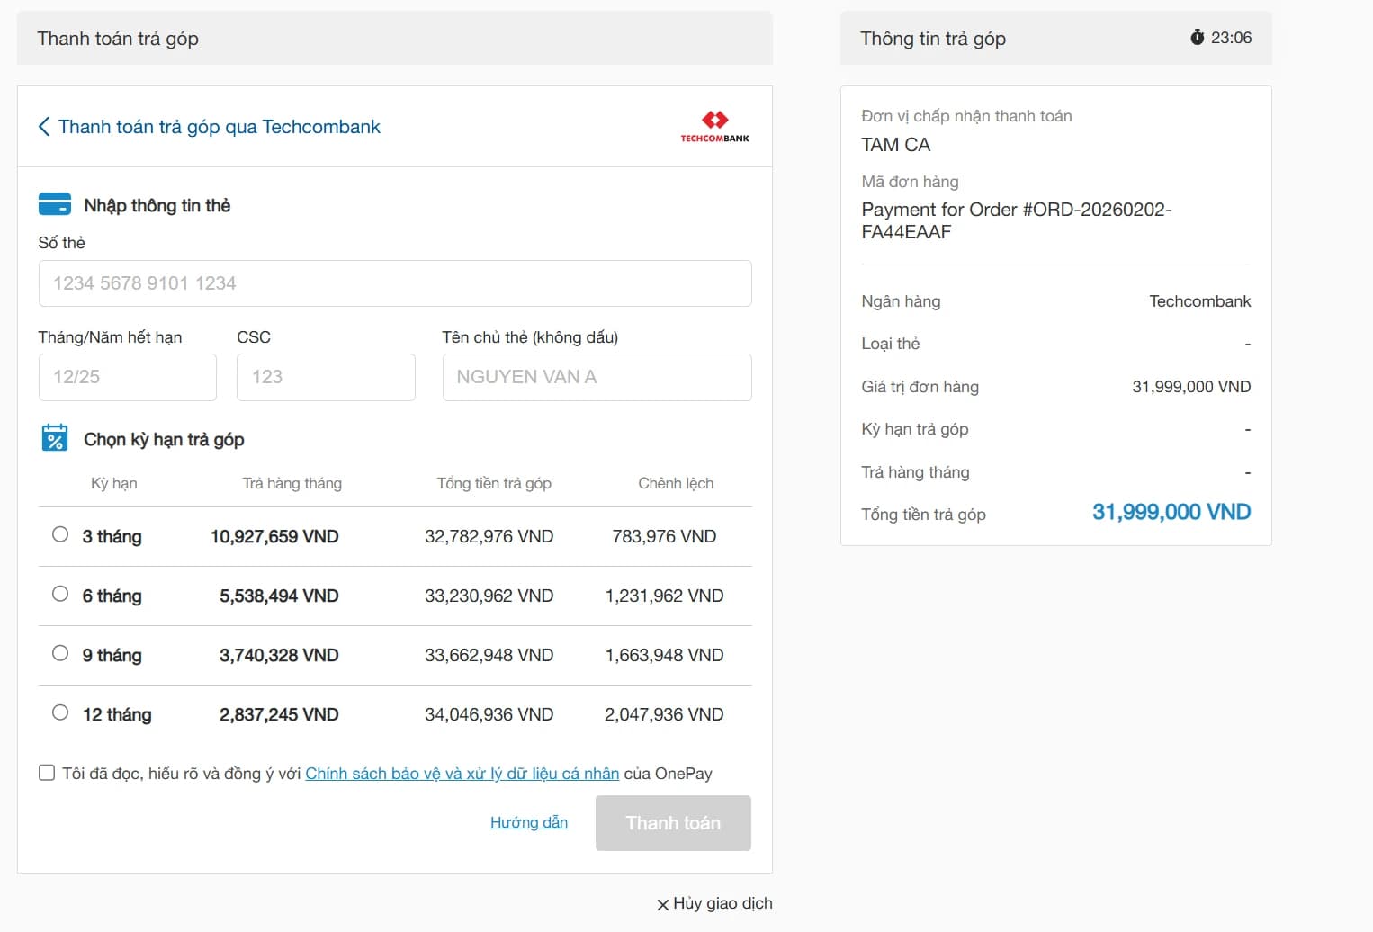
Task: Focus the Tháng/Năm hết hạn expiry field
Action: point(128,377)
